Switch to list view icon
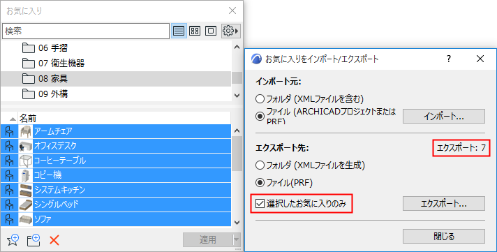Image resolution: width=497 pixels, height=252 pixels. point(179,31)
